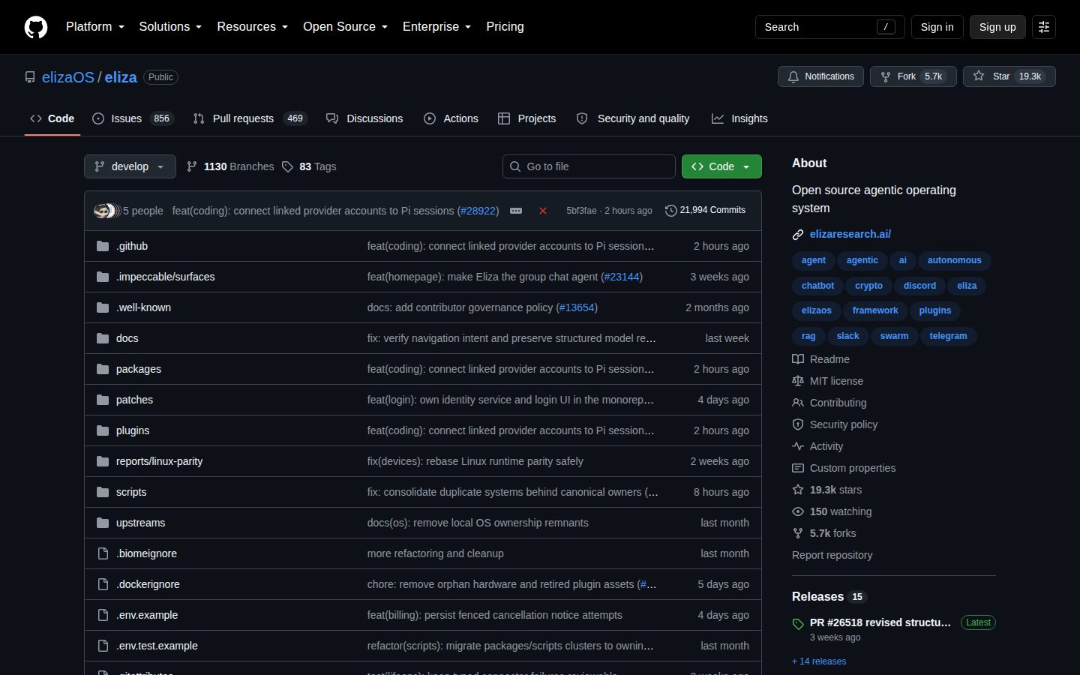Click the link icon beside elizaresearch.ai

click(x=798, y=235)
